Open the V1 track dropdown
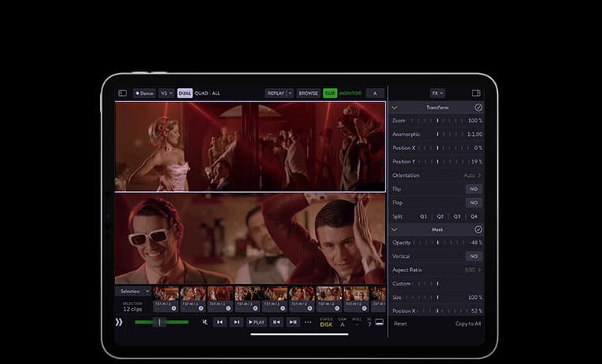 coord(166,93)
